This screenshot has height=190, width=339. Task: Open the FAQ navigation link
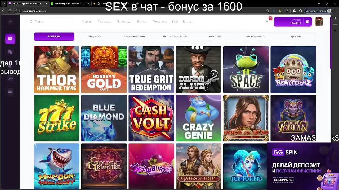175,22
